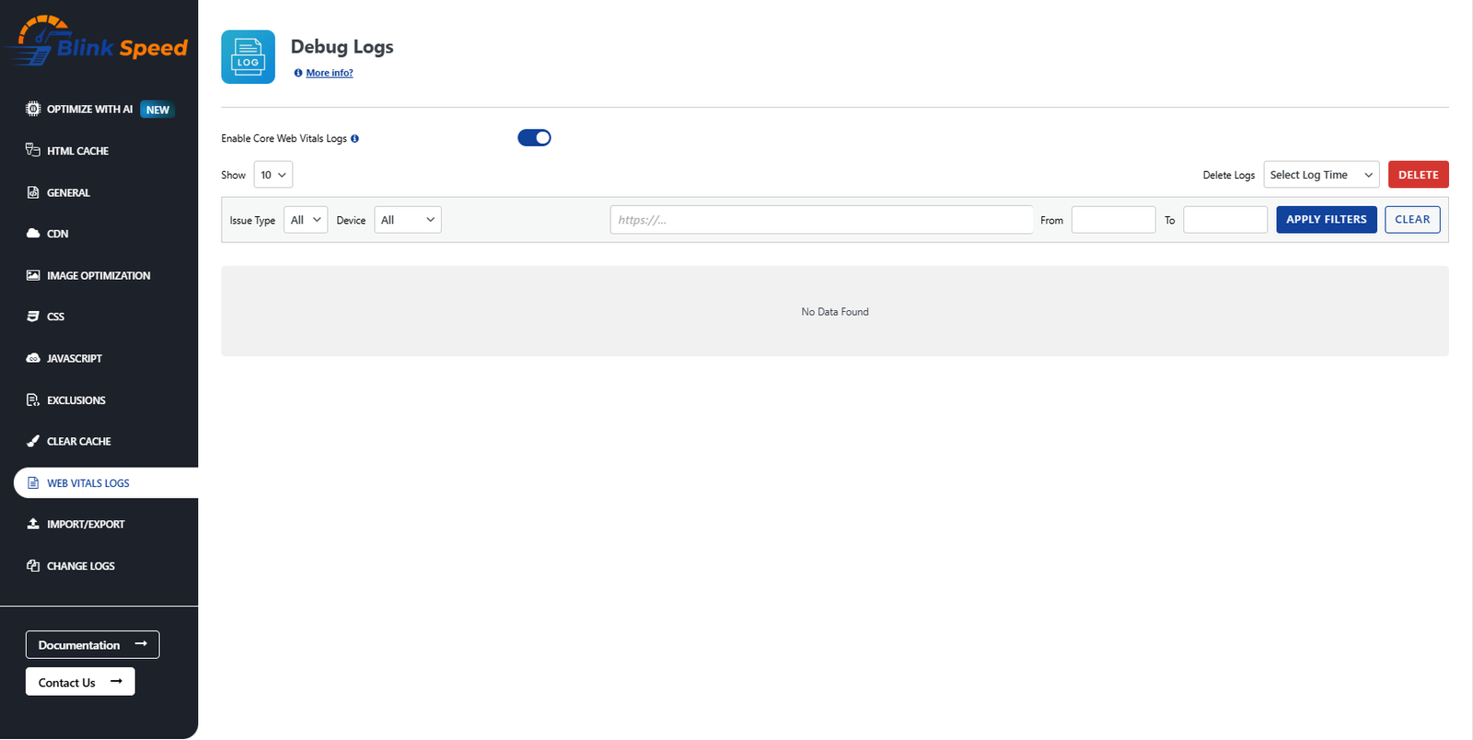
Task: Open the Show entries count dropdown
Action: pos(273,175)
